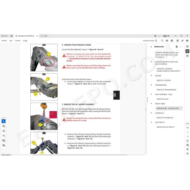Select the highlighter pen tool
The width and height of the screenshot is (190, 190).
4,131
